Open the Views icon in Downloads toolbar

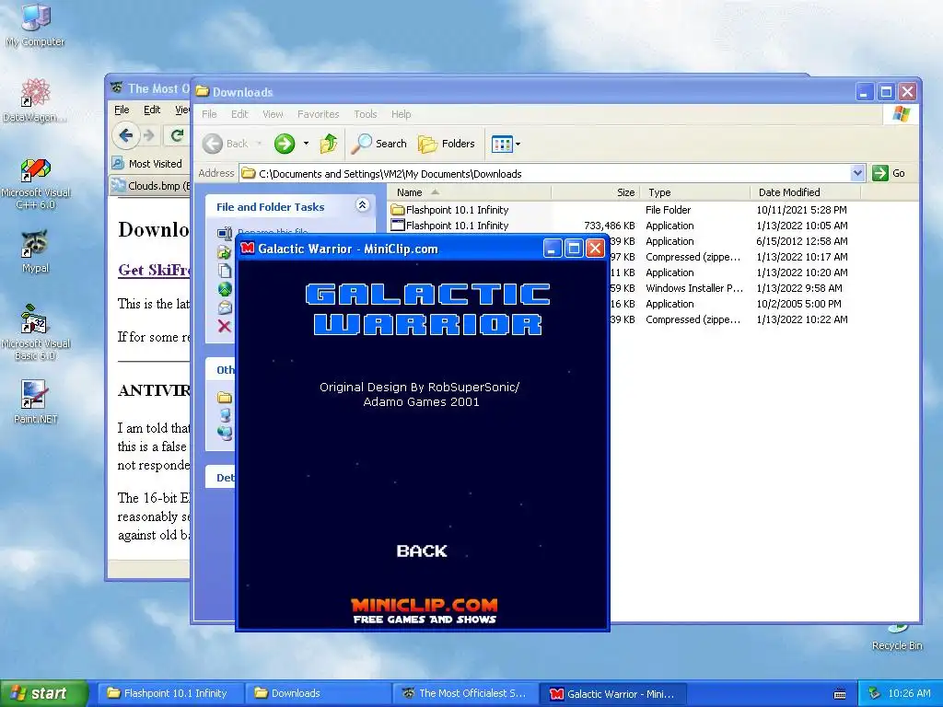click(502, 144)
